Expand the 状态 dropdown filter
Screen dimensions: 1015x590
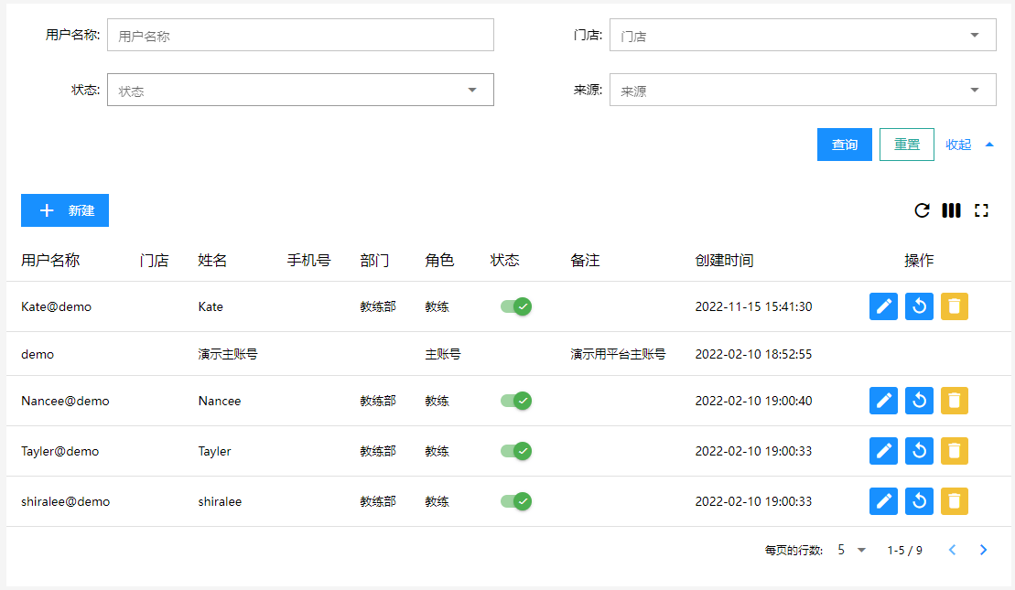300,90
